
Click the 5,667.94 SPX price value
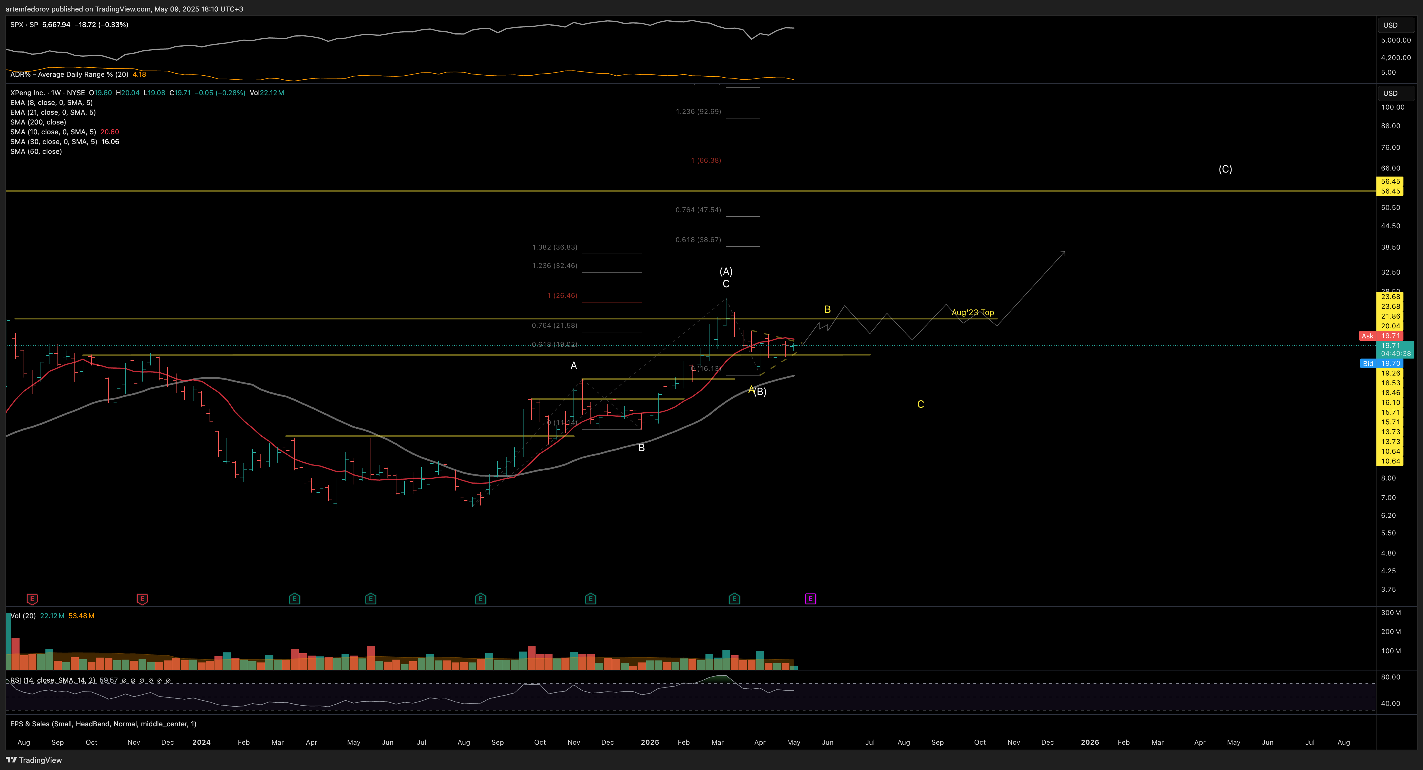56,25
